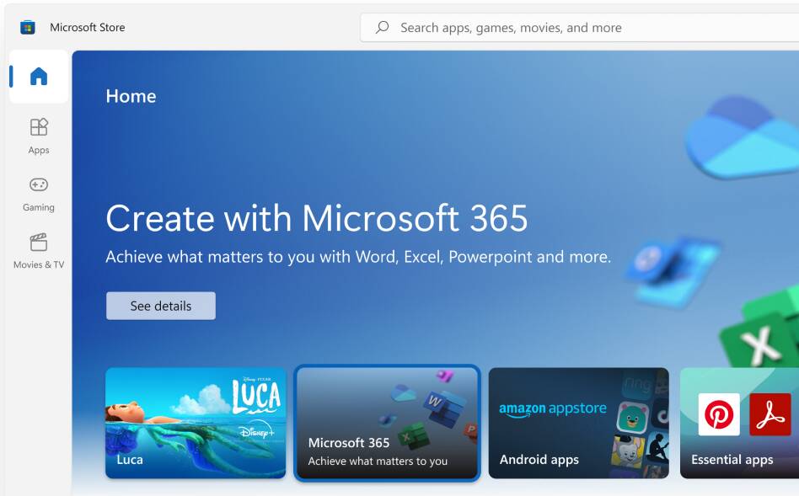Open the Gaming section
The height and width of the screenshot is (496, 799).
coord(39,194)
